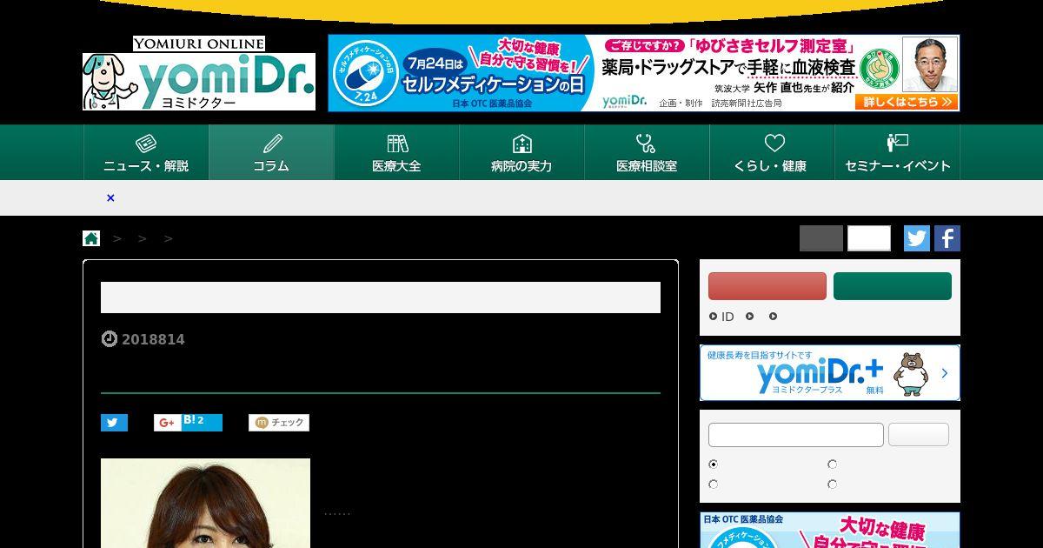Click the 詳しくはこちら banner button
The height and width of the screenshot is (548, 1043).
(907, 102)
